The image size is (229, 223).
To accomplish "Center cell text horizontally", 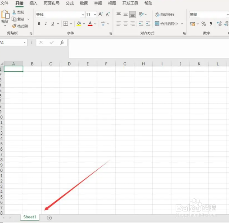I will click(x=125, y=23).
